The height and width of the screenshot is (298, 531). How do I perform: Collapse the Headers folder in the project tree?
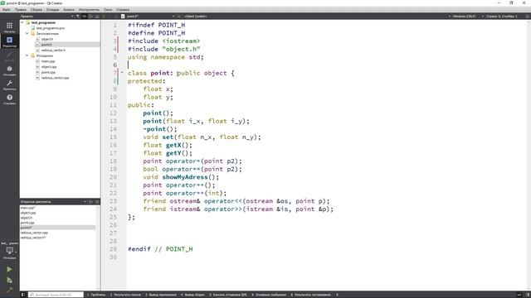click(x=27, y=33)
